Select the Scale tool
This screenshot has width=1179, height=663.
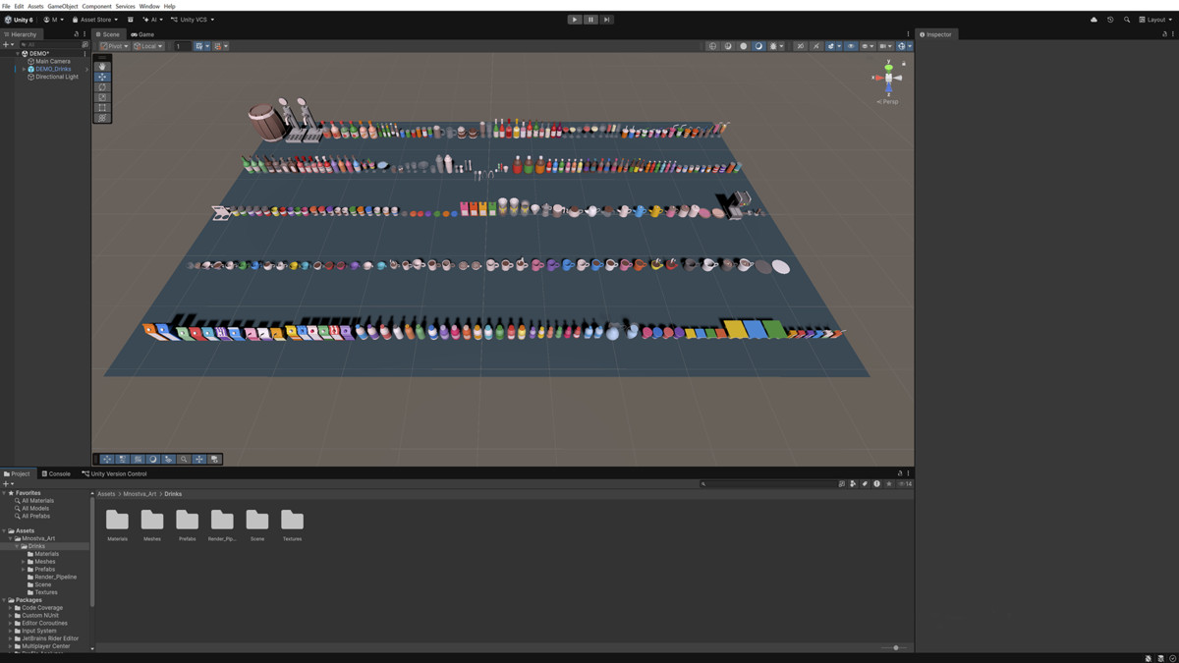pos(102,97)
